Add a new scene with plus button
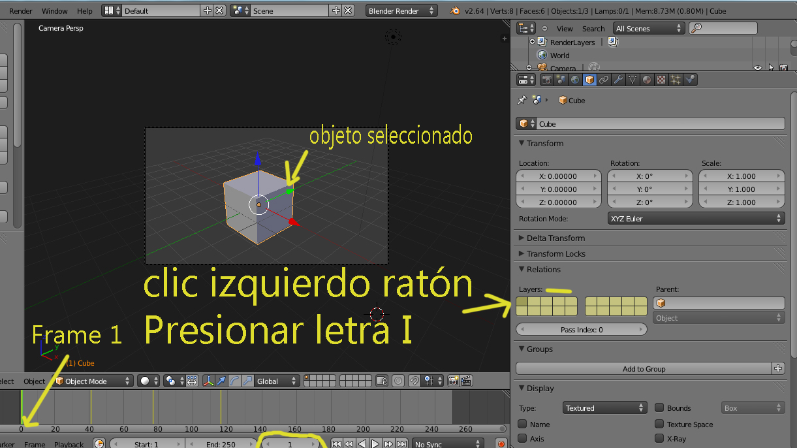The image size is (797, 448). (336, 10)
